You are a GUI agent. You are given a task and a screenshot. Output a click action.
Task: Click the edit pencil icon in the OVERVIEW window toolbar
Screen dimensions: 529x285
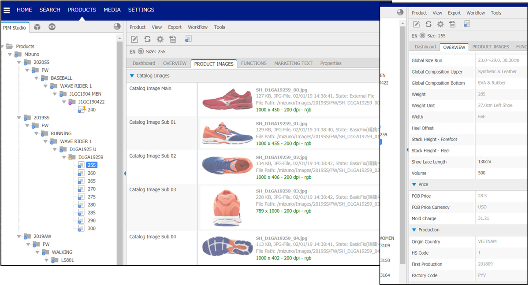416,24
